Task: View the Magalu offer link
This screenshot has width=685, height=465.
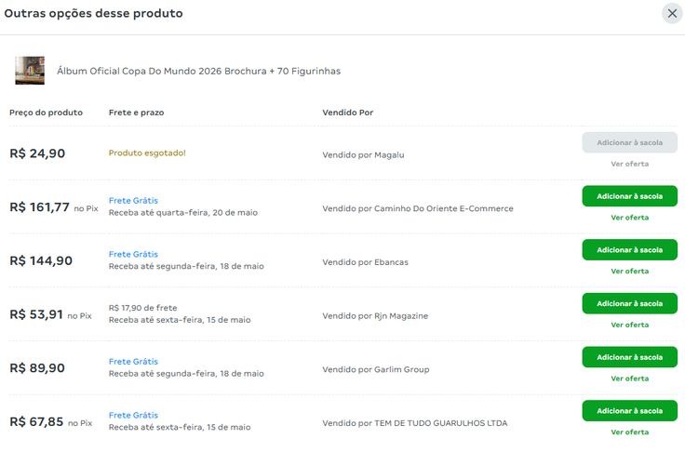Action: coord(629,165)
